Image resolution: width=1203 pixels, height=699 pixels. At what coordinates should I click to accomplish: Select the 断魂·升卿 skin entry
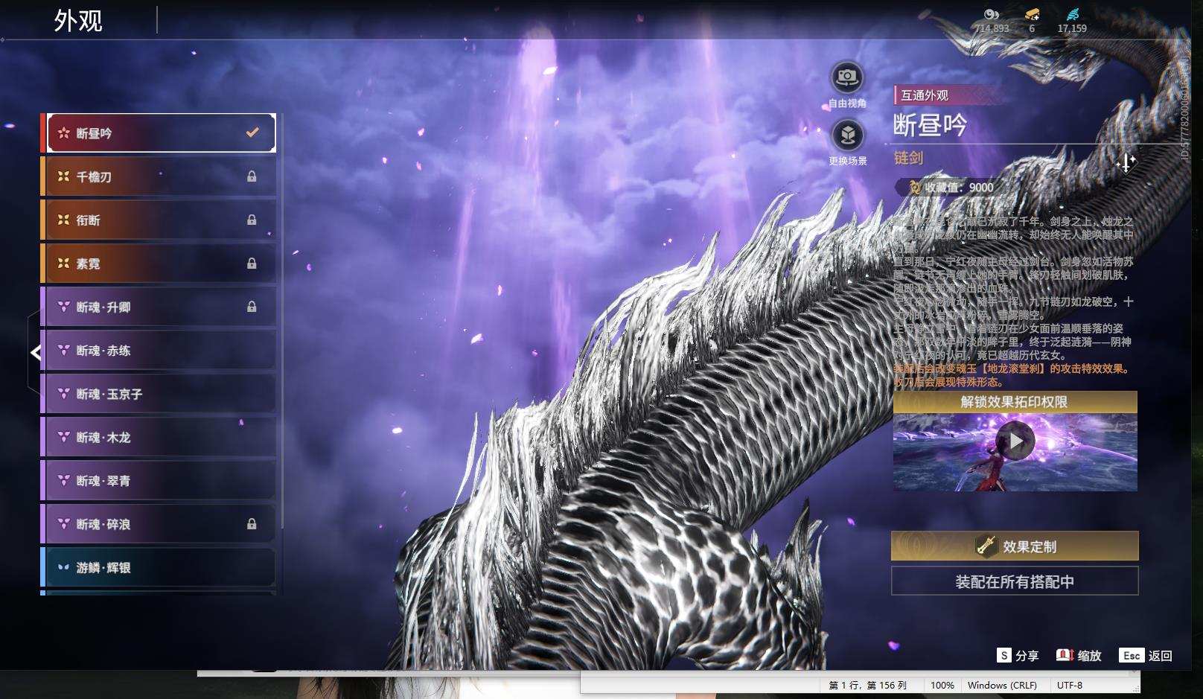[159, 307]
